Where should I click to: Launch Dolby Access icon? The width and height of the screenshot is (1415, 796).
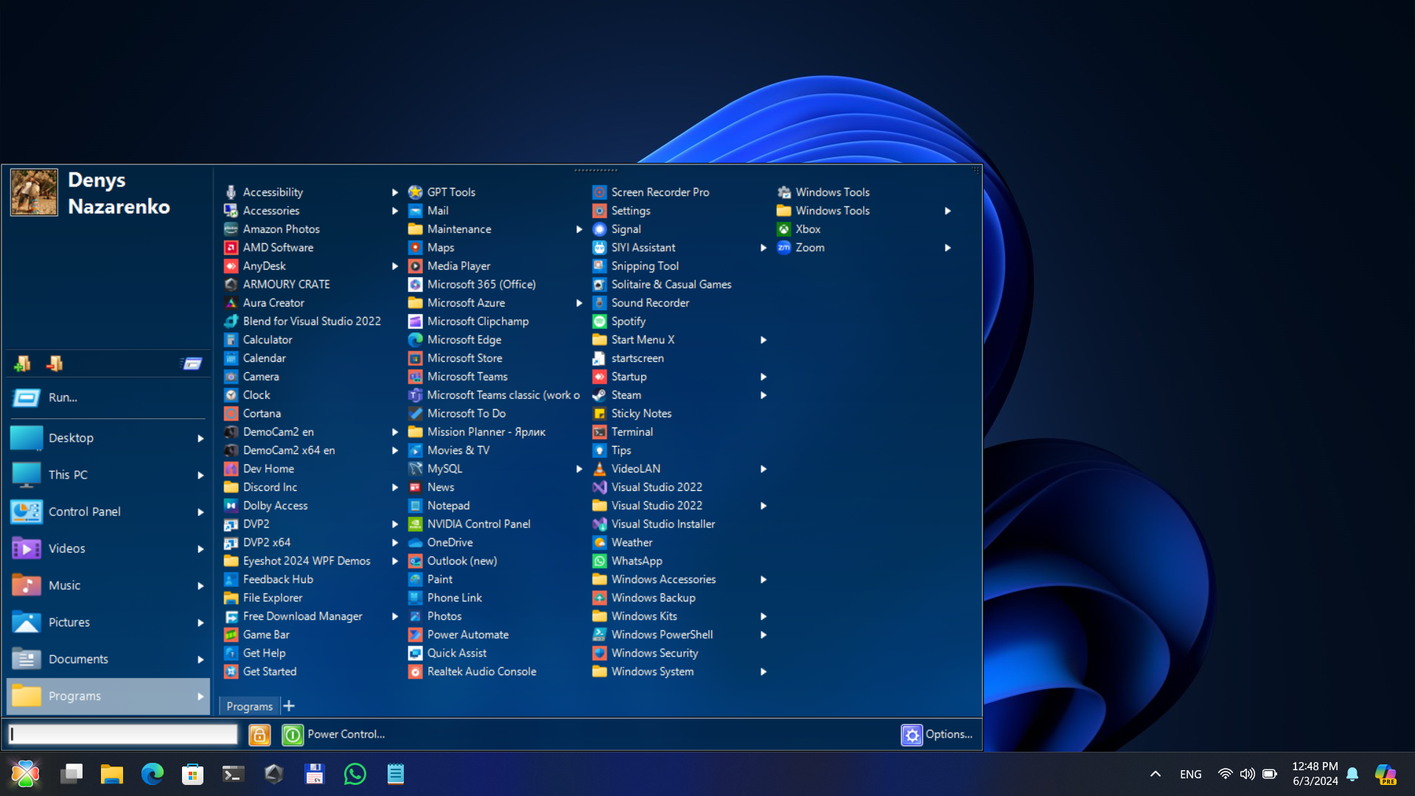(231, 506)
